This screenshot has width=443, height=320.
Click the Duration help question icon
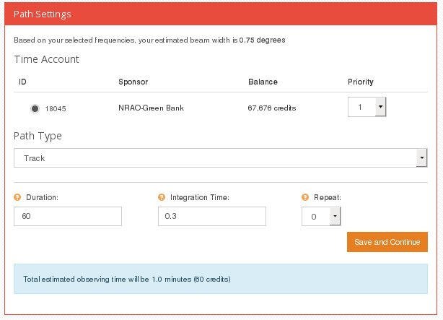[x=17, y=197]
